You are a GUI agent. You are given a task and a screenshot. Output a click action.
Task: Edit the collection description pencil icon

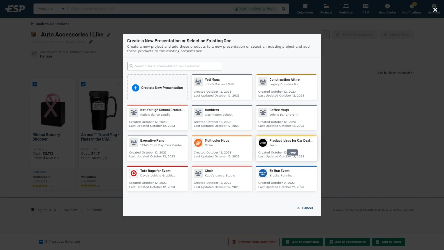tap(91, 42)
